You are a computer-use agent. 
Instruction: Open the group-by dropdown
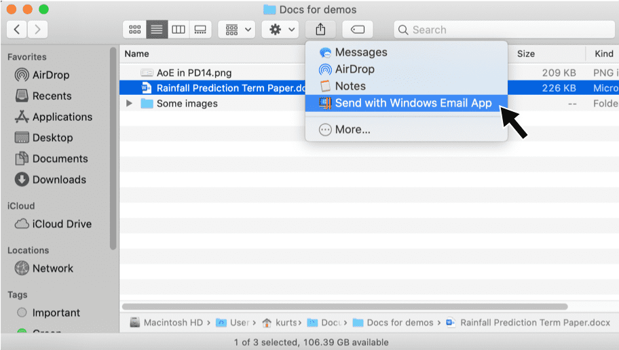pos(238,30)
